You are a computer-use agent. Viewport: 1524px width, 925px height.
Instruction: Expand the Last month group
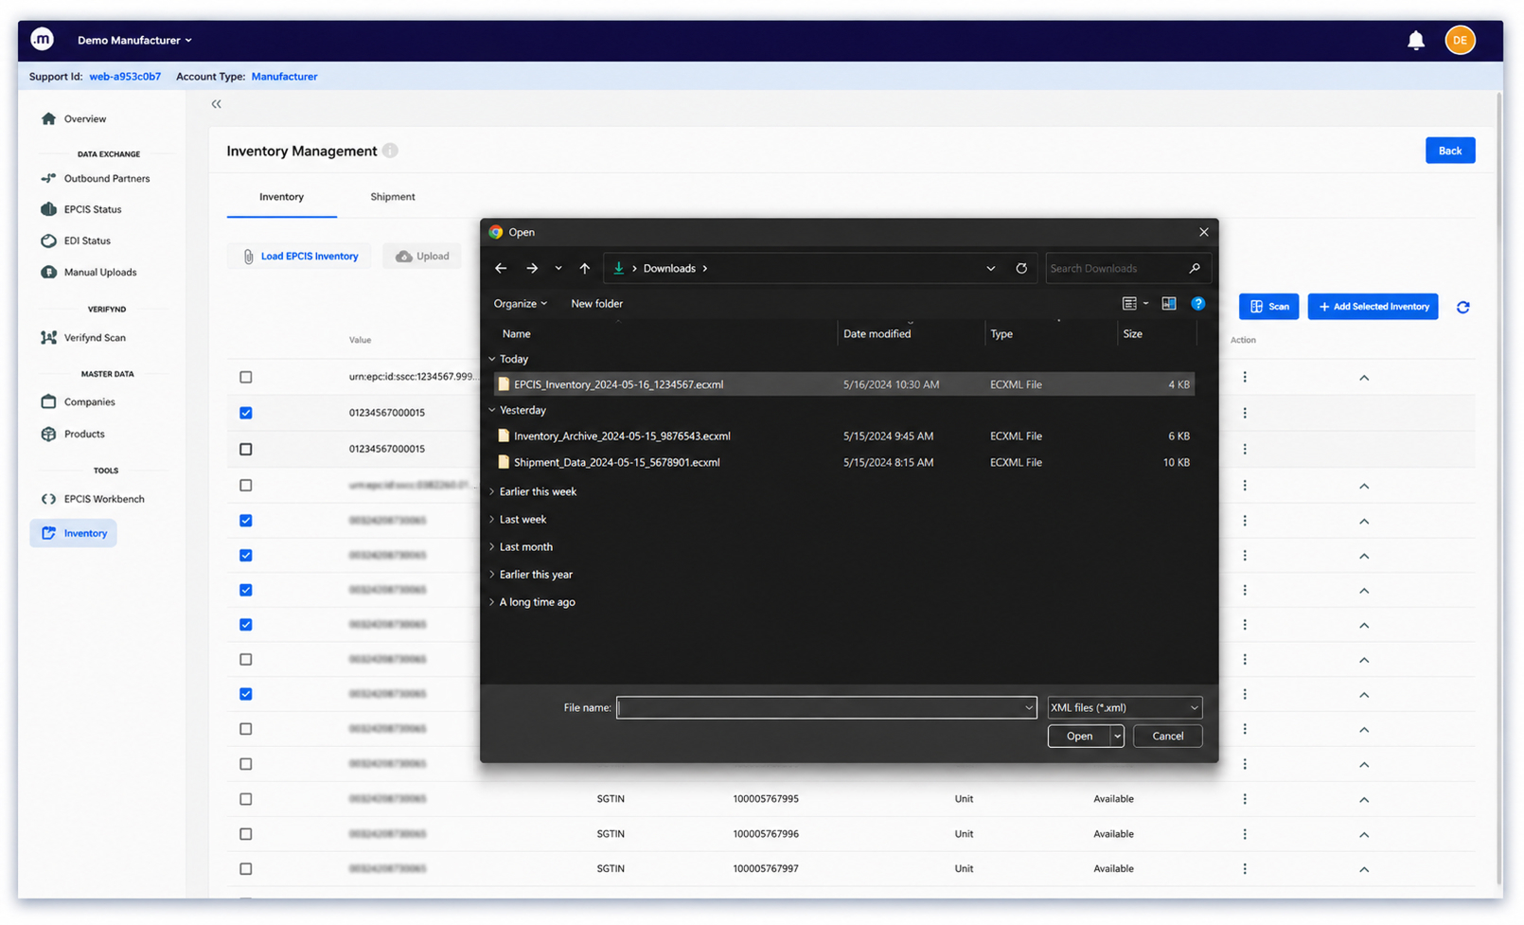tap(492, 546)
